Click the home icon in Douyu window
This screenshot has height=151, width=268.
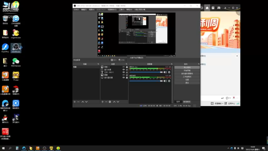(x=207, y=8)
